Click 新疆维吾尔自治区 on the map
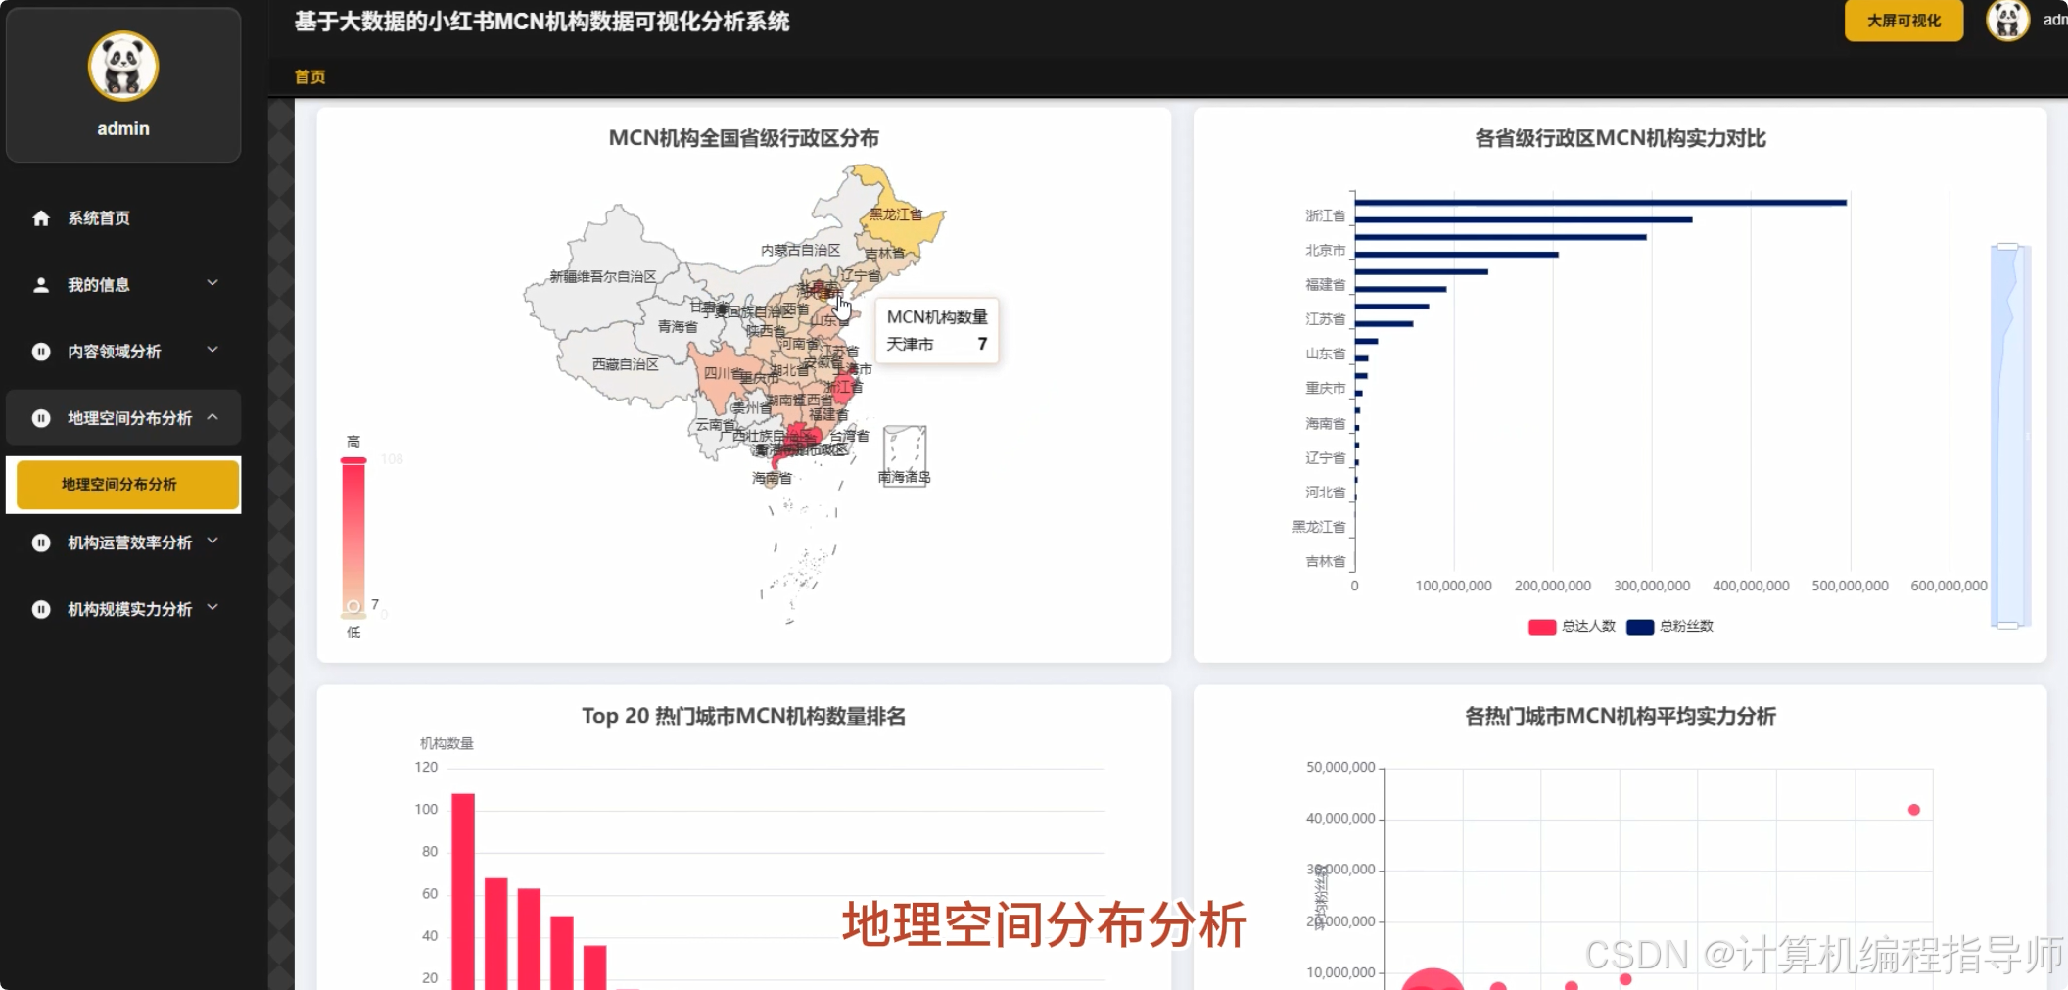The image size is (2068, 990). click(x=602, y=277)
